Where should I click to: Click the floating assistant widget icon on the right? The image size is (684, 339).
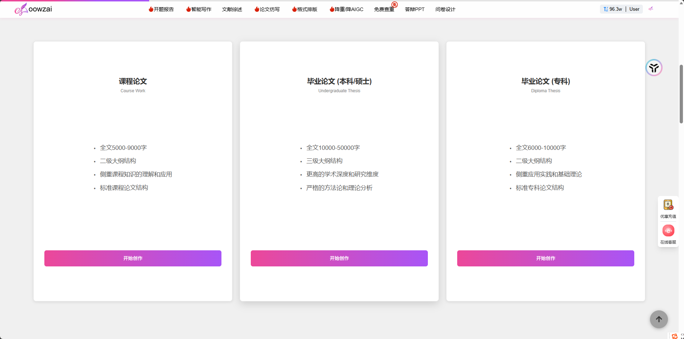coord(654,67)
